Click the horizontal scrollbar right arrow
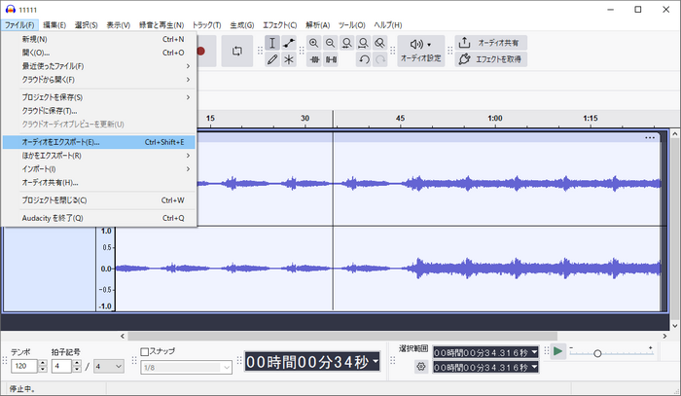681x396 pixels. point(664,336)
